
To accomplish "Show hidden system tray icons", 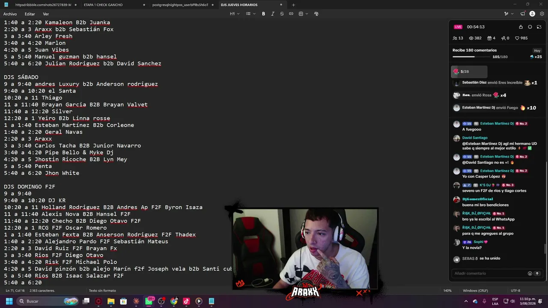I will [x=466, y=301].
